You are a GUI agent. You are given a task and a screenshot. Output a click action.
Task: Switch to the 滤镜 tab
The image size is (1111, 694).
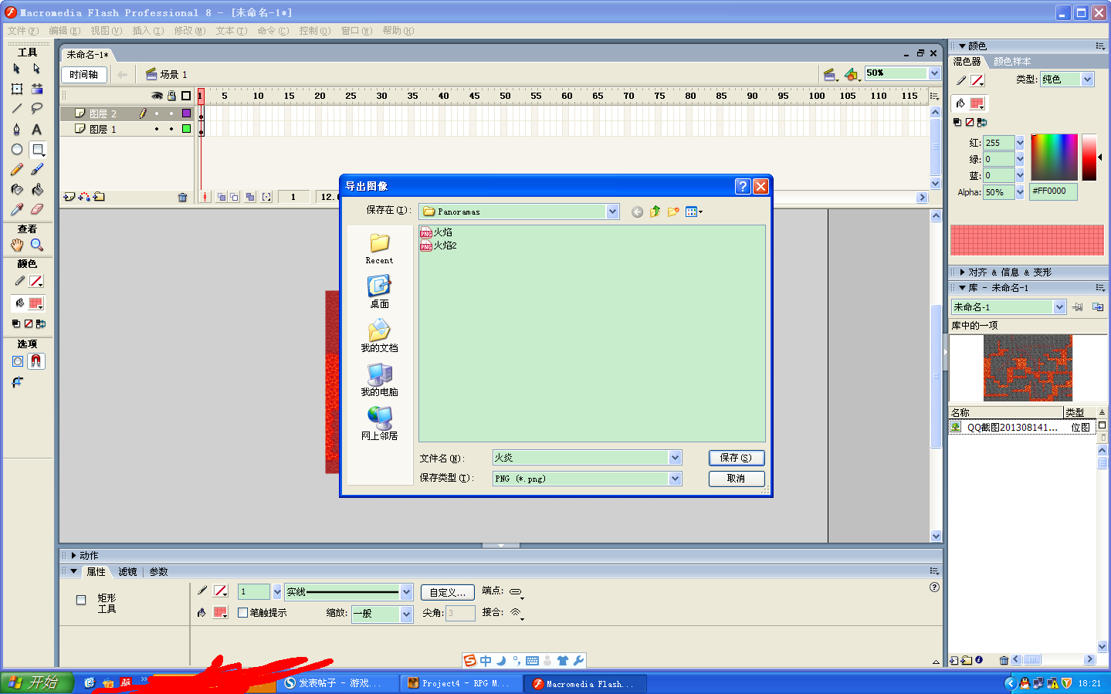(x=127, y=572)
